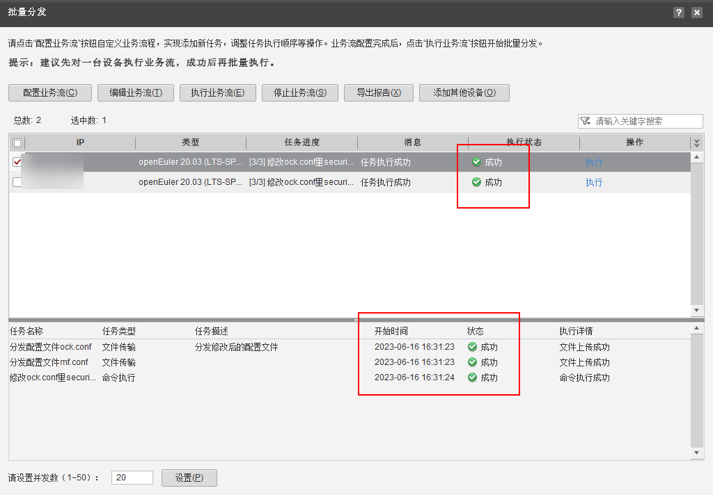713x495 pixels.
Task: Select the second row openEuler type cell
Action: coord(191,182)
